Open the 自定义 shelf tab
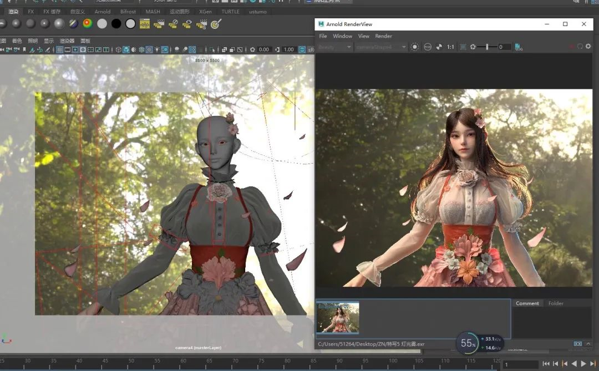The width and height of the screenshot is (599, 371). (78, 12)
